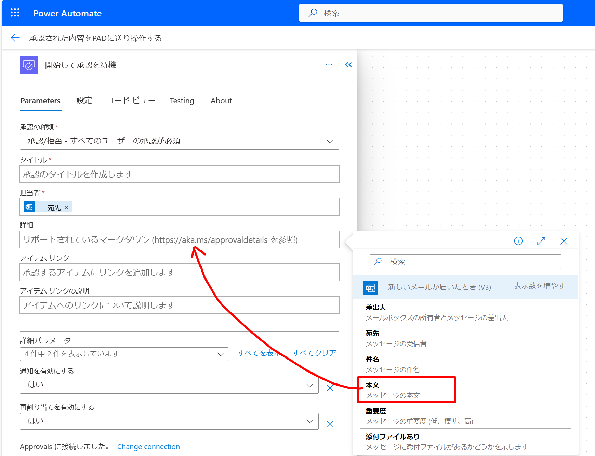Image resolution: width=595 pixels, height=456 pixels.
Task: Switch to the Testing tab
Action: pos(182,101)
